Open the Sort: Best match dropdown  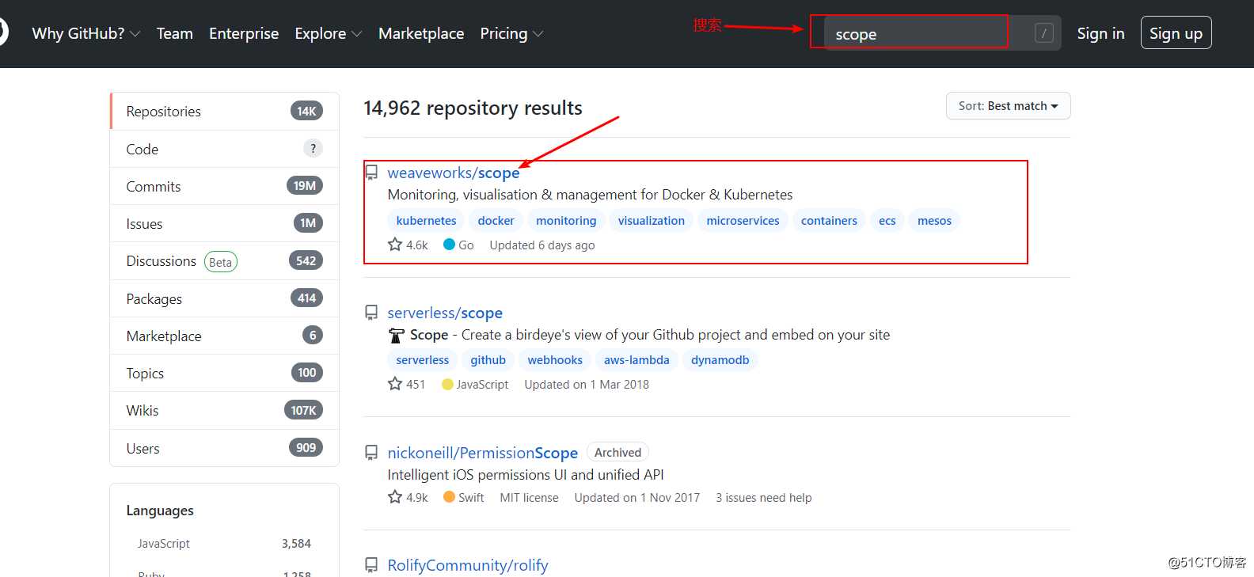click(1008, 106)
